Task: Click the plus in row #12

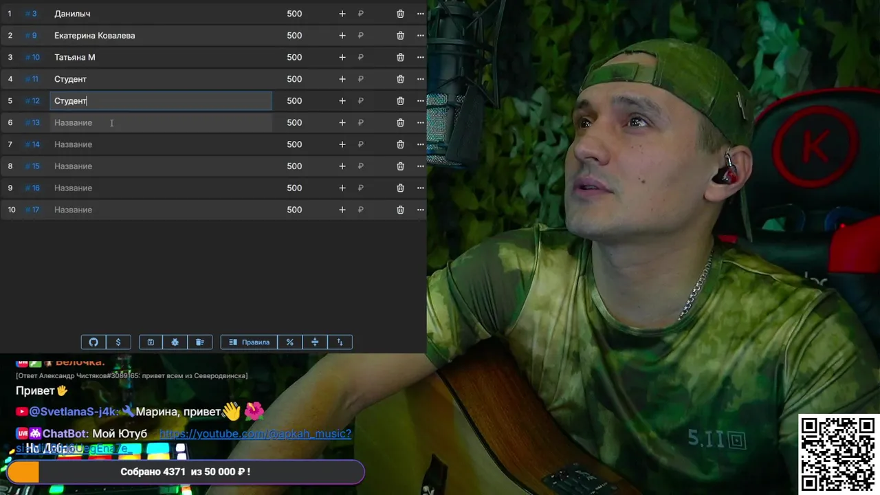Action: pos(342,101)
